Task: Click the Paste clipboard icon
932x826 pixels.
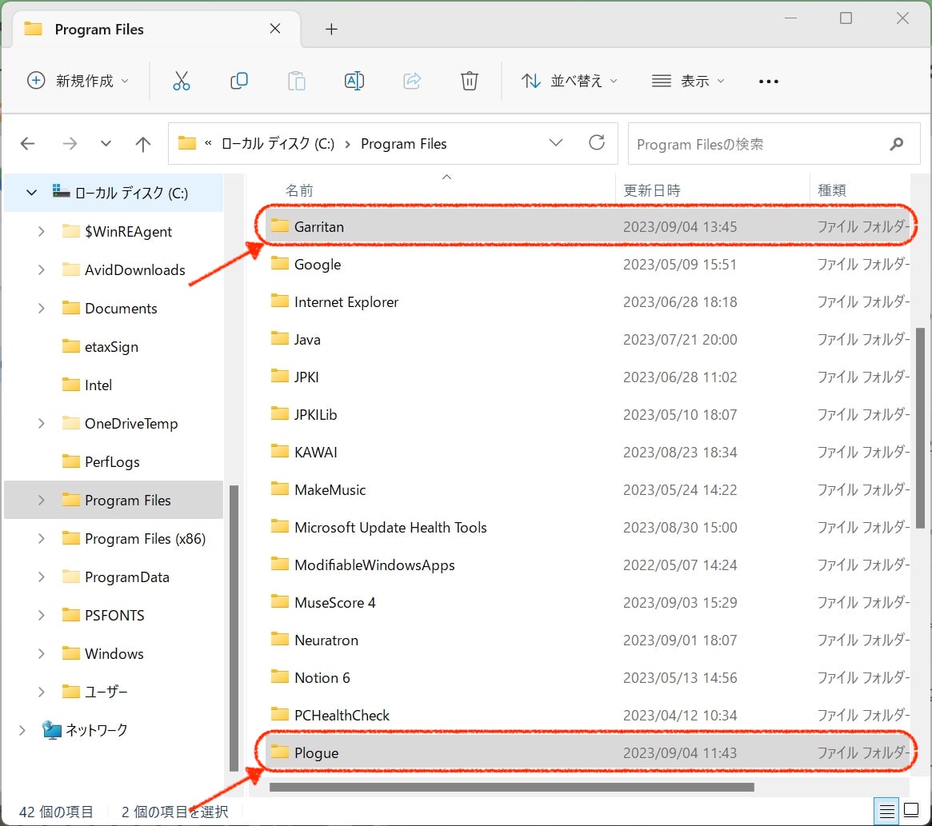Action: [x=296, y=81]
